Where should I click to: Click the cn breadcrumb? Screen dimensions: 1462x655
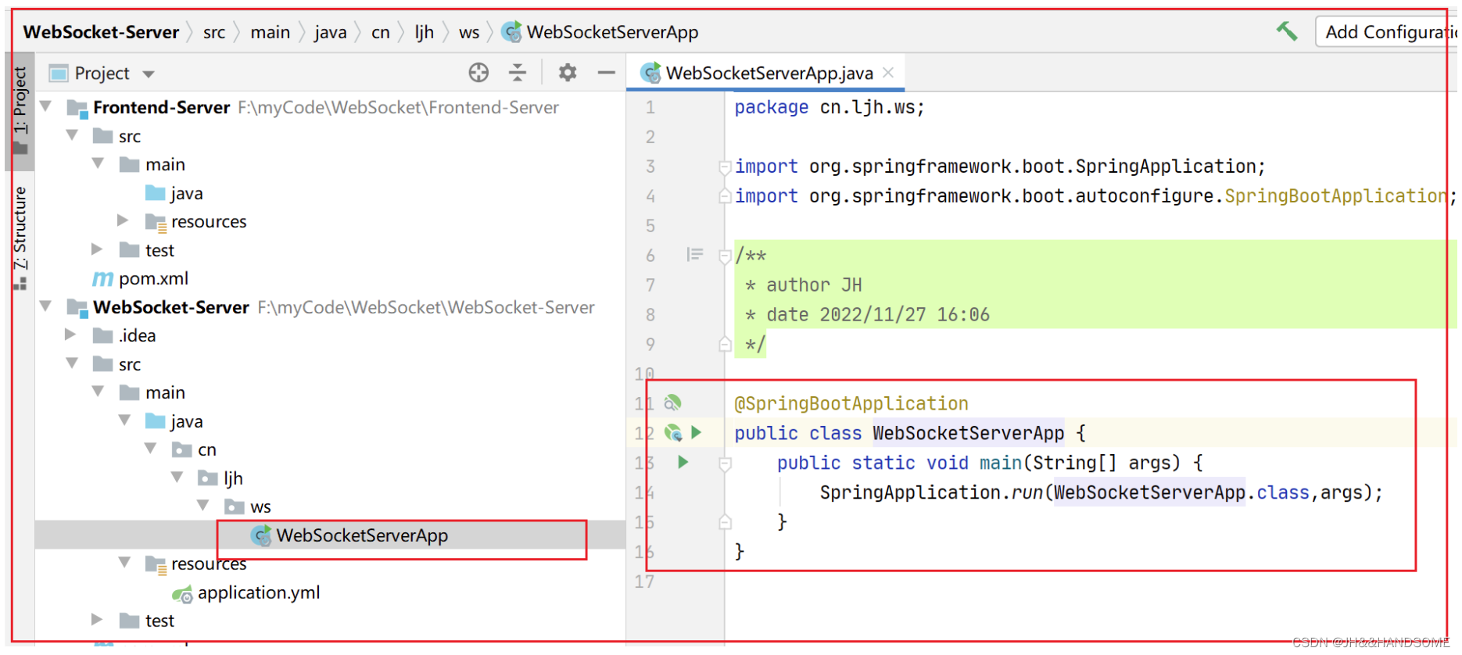tap(381, 32)
